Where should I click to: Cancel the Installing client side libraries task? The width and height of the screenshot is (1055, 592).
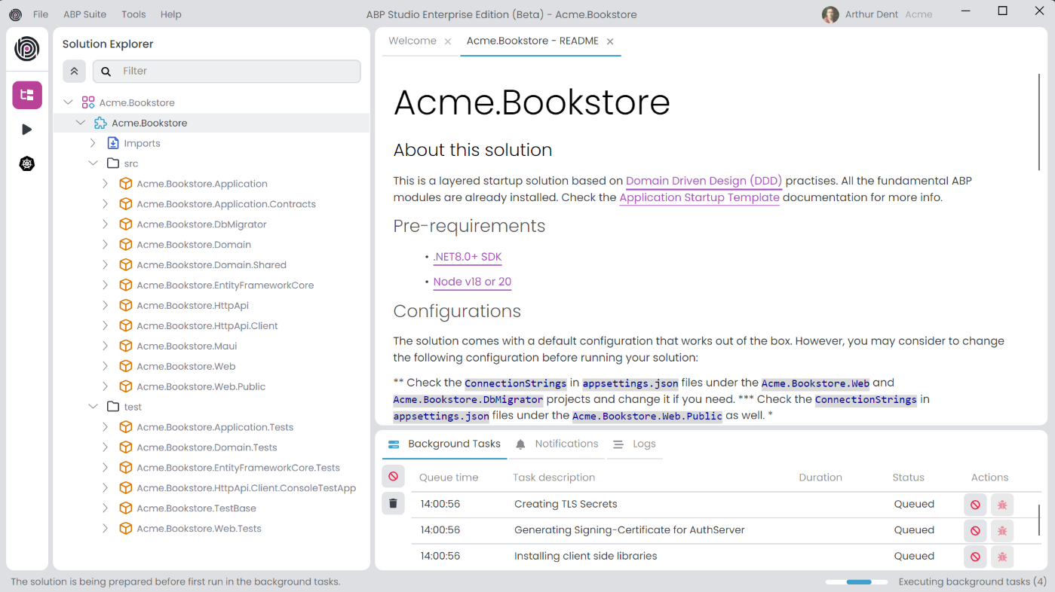click(x=975, y=557)
